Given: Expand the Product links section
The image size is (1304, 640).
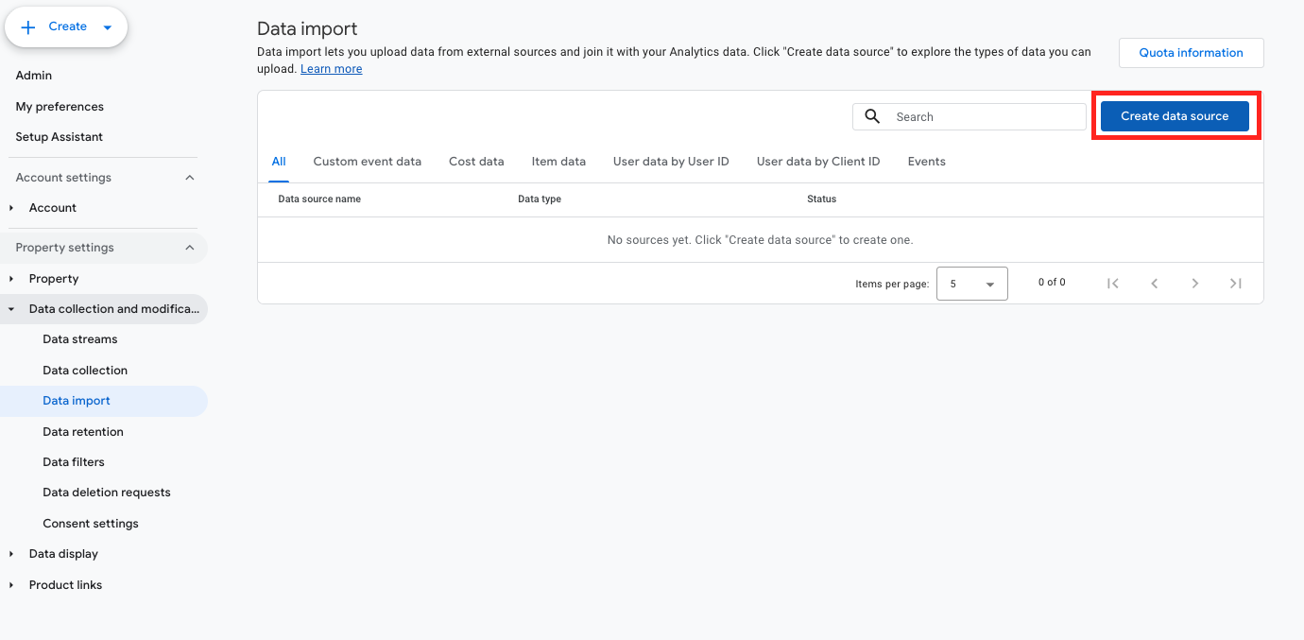Looking at the screenshot, I should (x=11, y=585).
